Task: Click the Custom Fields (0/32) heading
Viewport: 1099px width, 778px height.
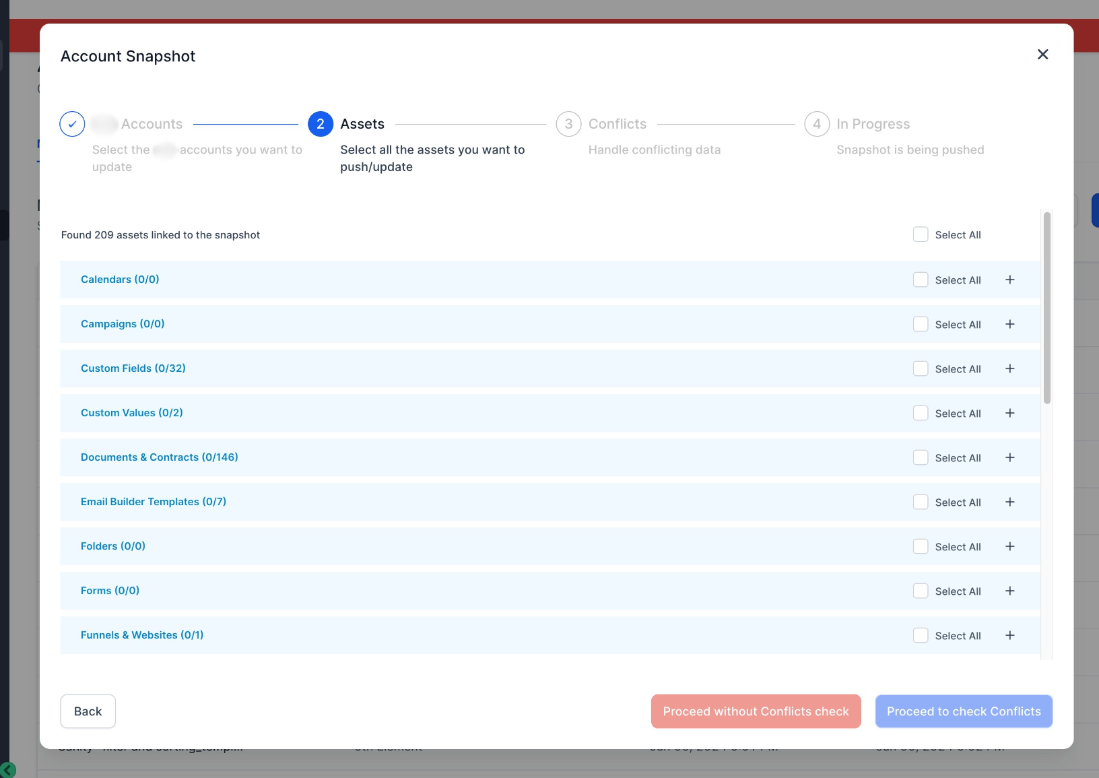Action: (x=133, y=368)
